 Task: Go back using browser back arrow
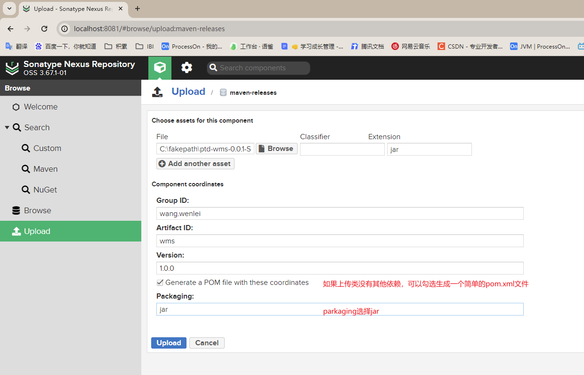tap(10, 29)
